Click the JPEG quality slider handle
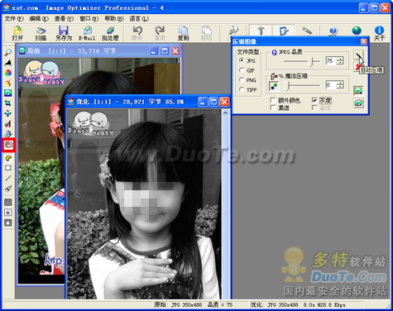The image size is (393, 311). click(x=312, y=62)
